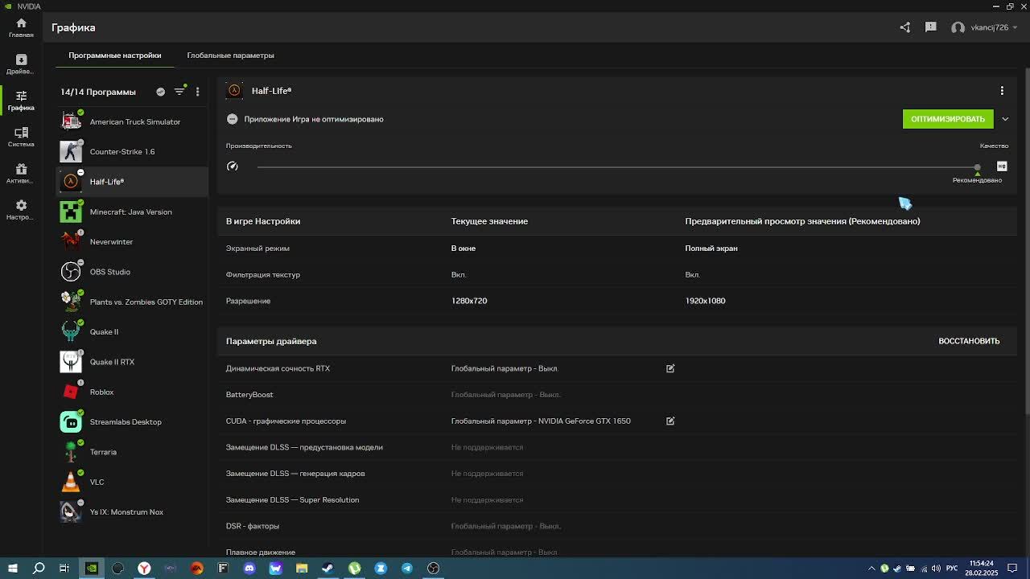1030x579 pixels.
Task: Click the recommended value Полный экран
Action: (x=711, y=248)
